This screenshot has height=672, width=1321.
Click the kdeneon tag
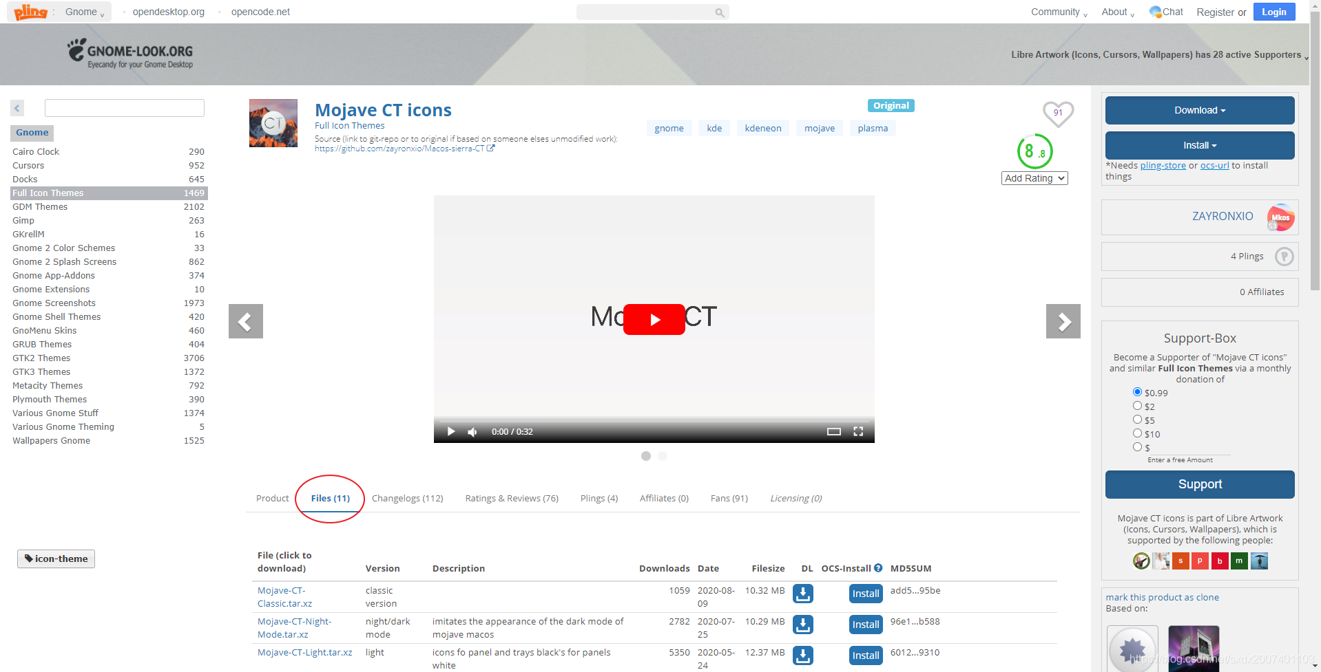[763, 129]
